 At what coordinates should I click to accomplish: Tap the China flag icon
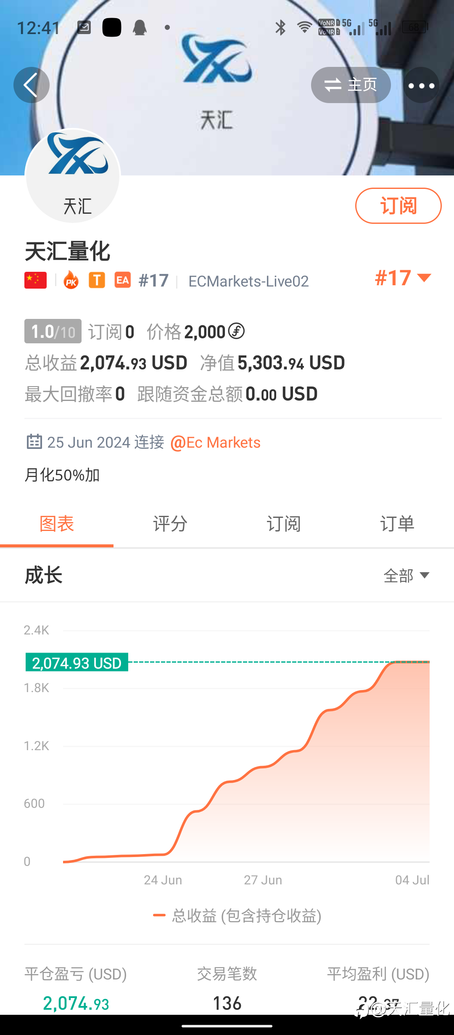coord(36,280)
